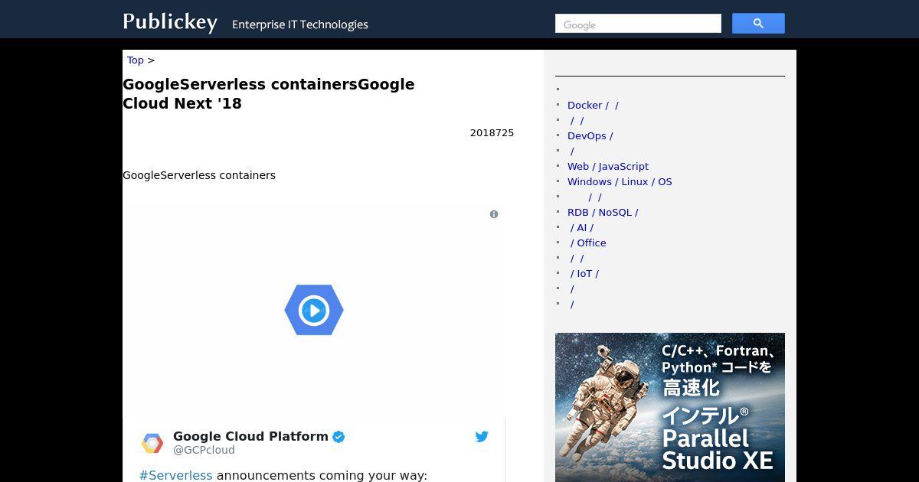Open the #Serverless hashtag link
Screen dimensions: 919x482
[x=175, y=475]
